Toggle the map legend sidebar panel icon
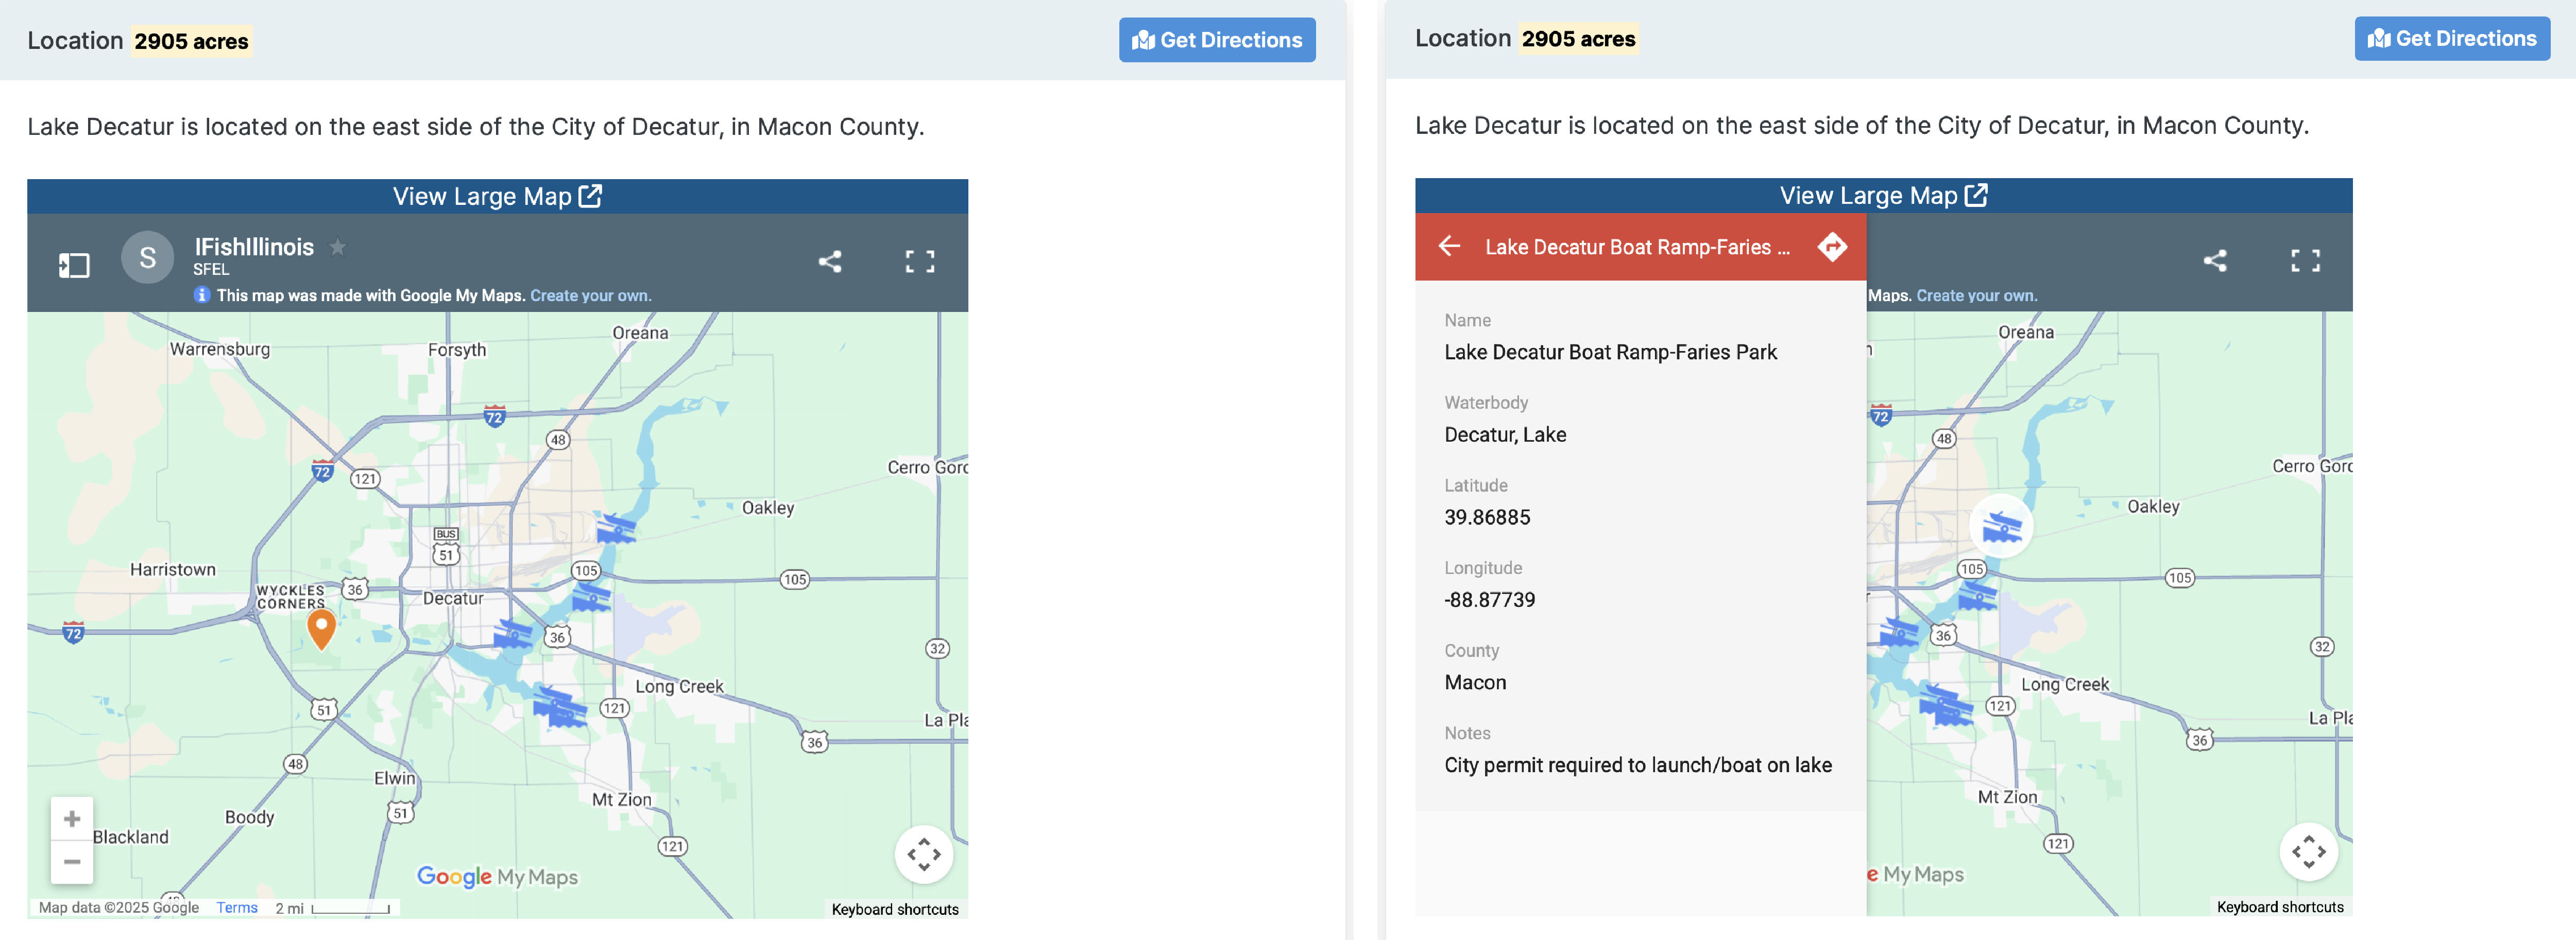Image resolution: width=2576 pixels, height=940 pixels. [x=74, y=265]
